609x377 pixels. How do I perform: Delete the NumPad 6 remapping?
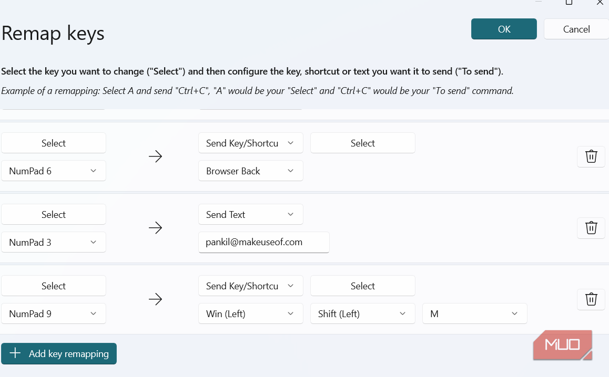point(591,156)
